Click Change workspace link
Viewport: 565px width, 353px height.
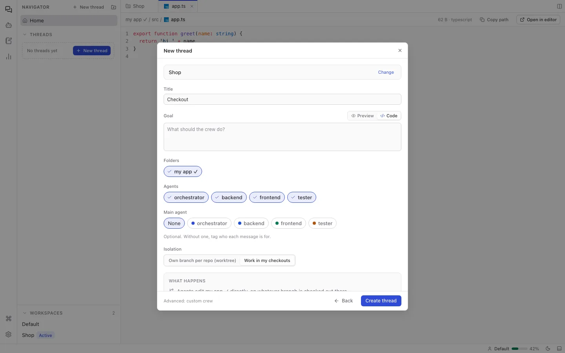point(386,72)
